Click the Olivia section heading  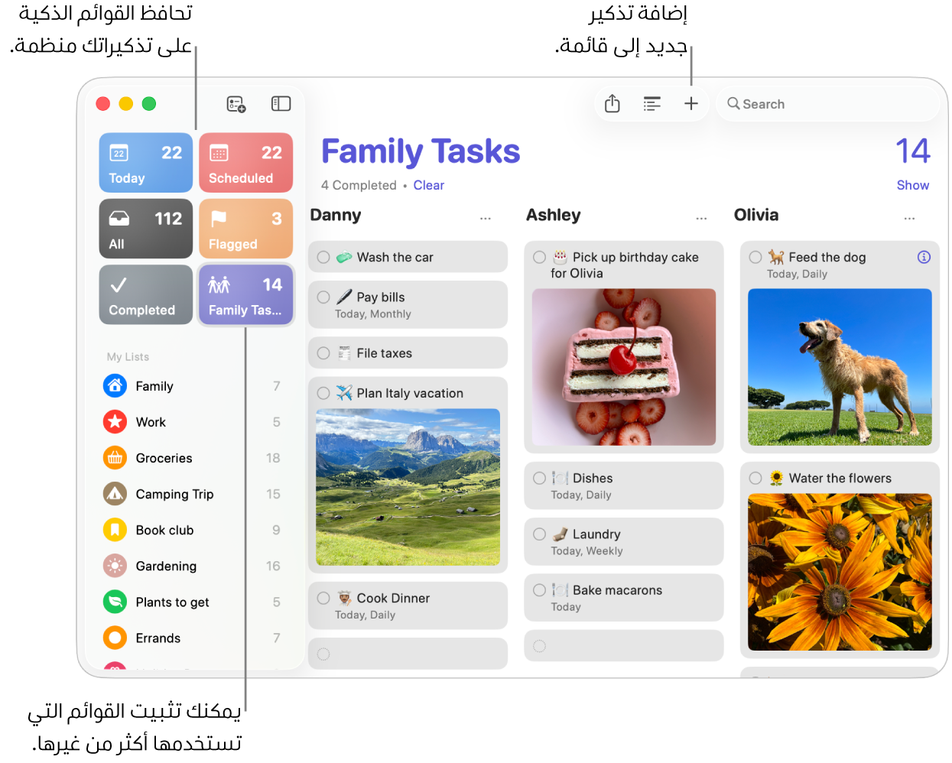756,215
